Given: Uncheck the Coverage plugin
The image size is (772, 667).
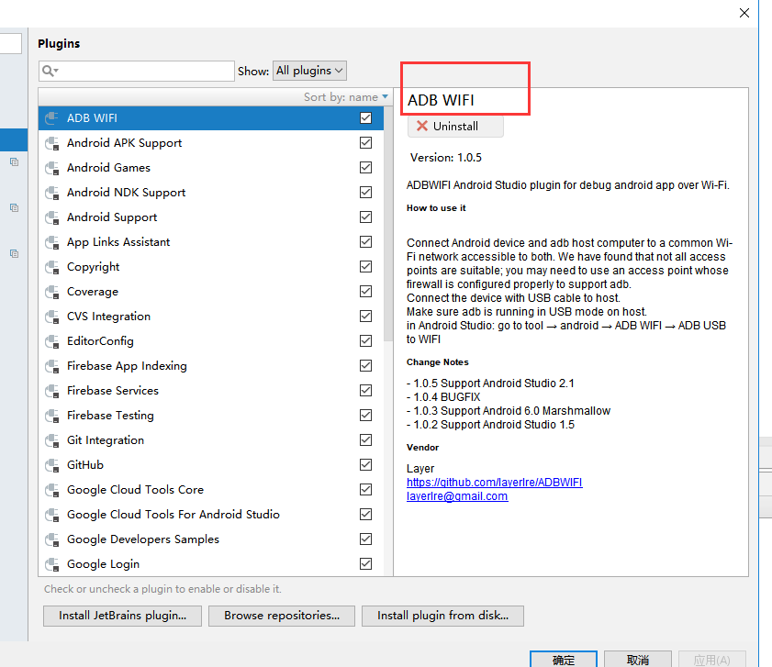Looking at the screenshot, I should pos(366,292).
